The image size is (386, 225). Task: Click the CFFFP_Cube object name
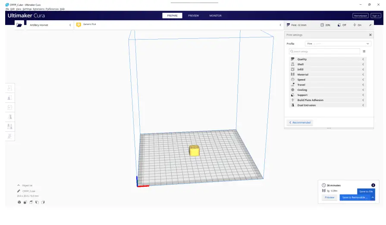coord(29,191)
